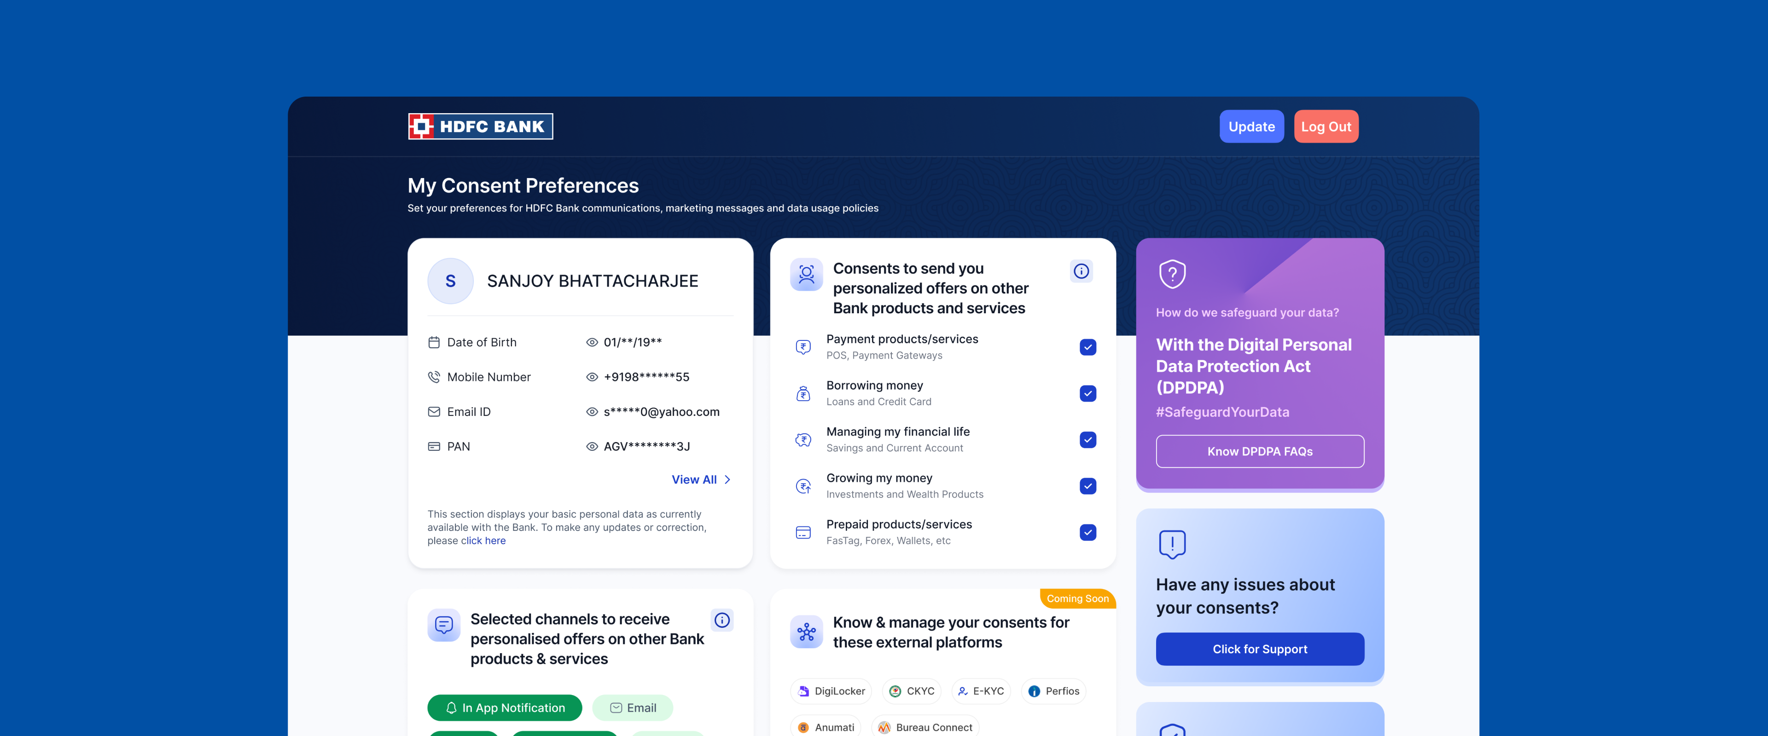This screenshot has width=1768, height=736.
Task: Click the exclamation chat bubble icon
Action: point(1172,545)
